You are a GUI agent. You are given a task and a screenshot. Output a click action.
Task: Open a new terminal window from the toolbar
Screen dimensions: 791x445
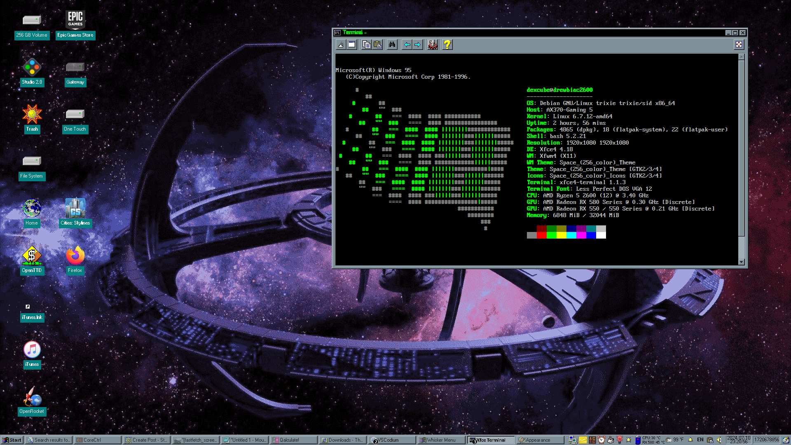(352, 44)
